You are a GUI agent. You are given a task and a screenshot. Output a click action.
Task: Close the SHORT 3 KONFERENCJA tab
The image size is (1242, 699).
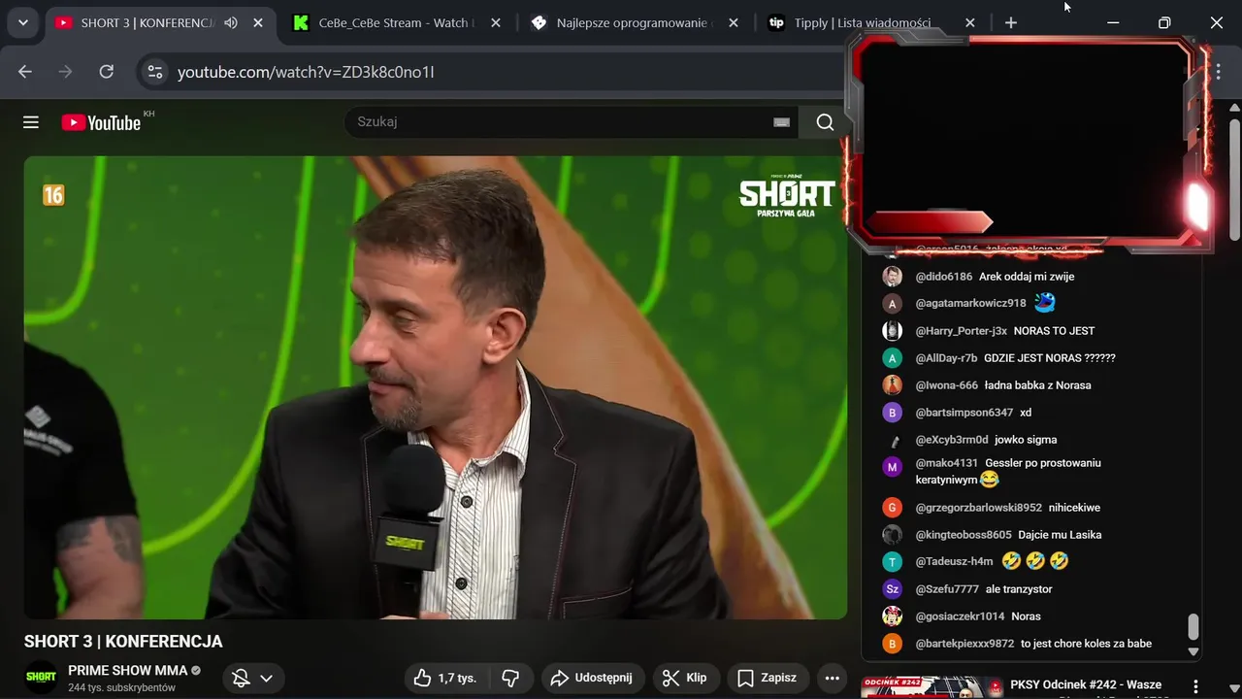point(258,22)
